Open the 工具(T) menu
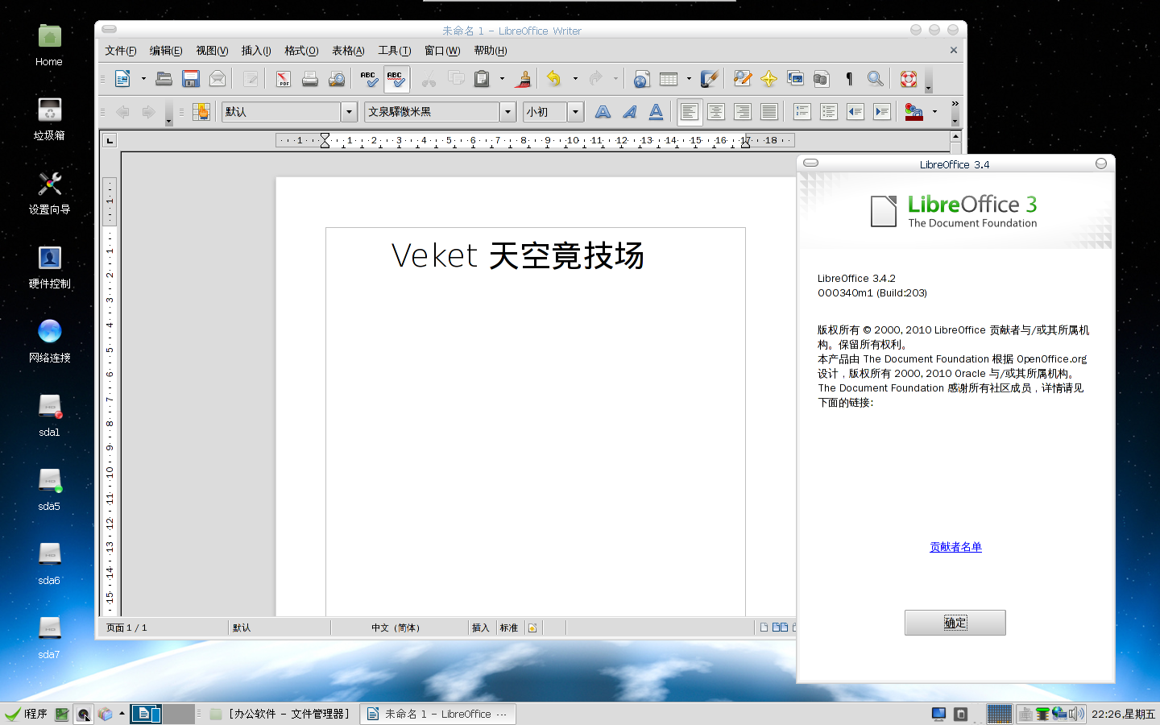Screen dimensions: 1160x725 click(395, 51)
